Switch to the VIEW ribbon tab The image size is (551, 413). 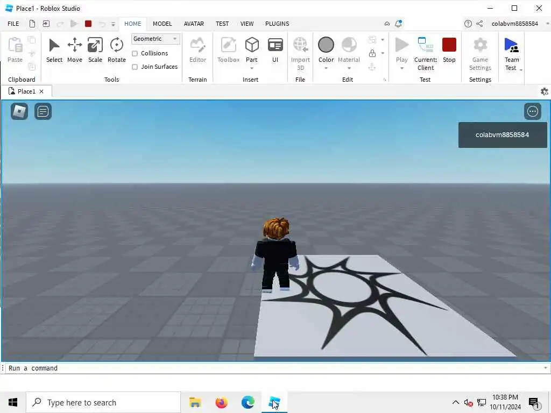click(x=246, y=24)
